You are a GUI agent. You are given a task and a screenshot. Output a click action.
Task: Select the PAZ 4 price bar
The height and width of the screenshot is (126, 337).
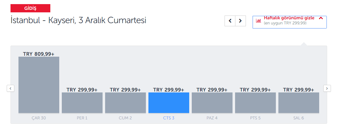tap(212, 103)
